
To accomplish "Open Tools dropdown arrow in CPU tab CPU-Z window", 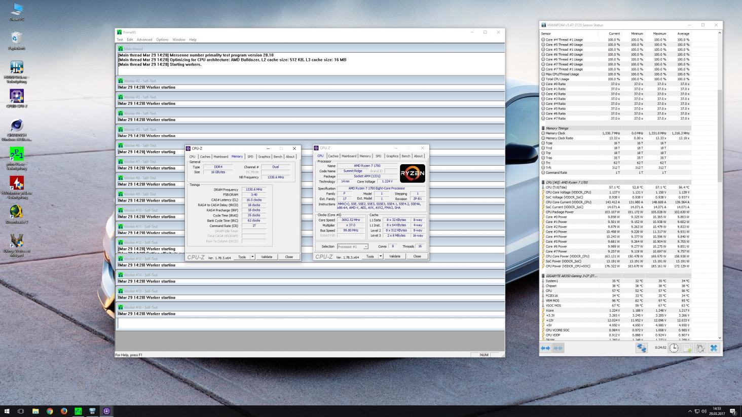I will (381, 256).
